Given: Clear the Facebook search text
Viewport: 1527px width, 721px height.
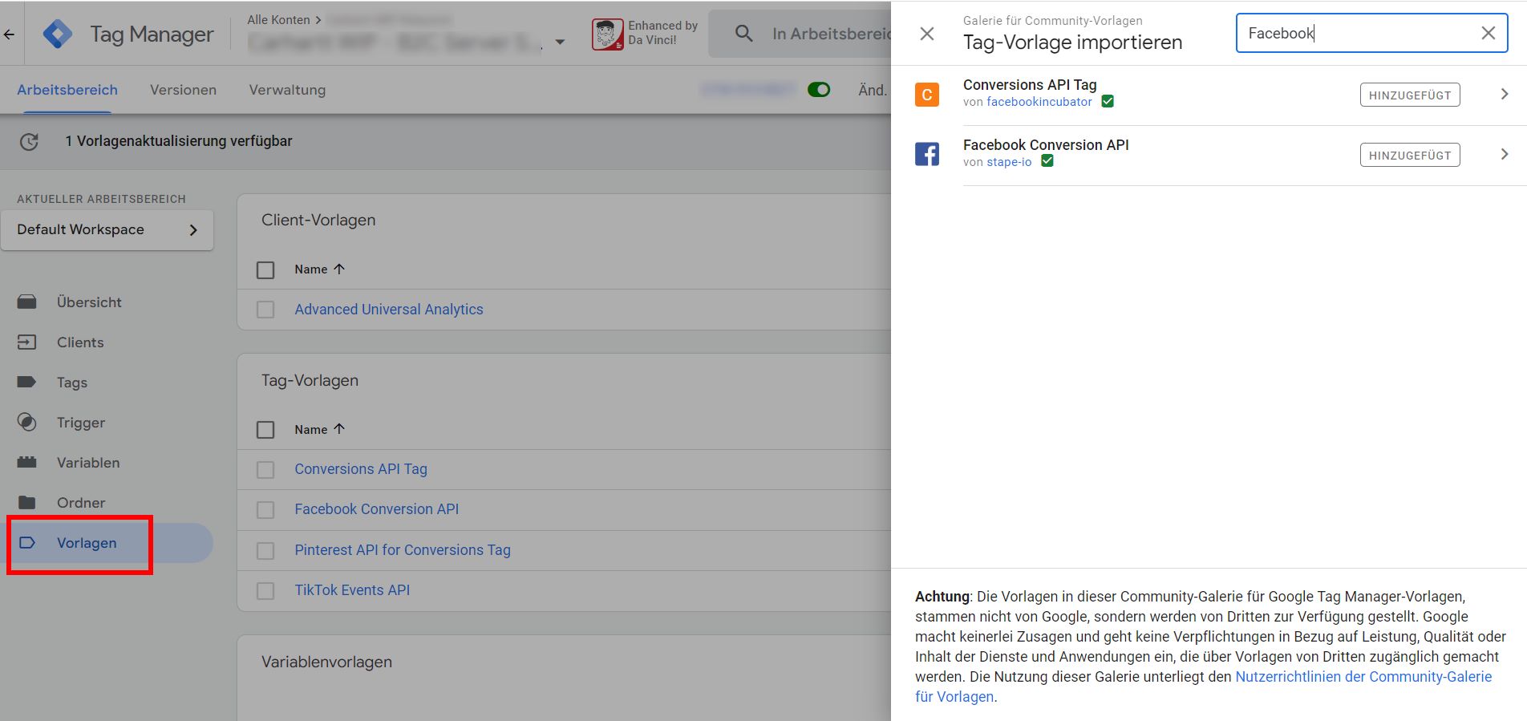Looking at the screenshot, I should pos(1488,33).
